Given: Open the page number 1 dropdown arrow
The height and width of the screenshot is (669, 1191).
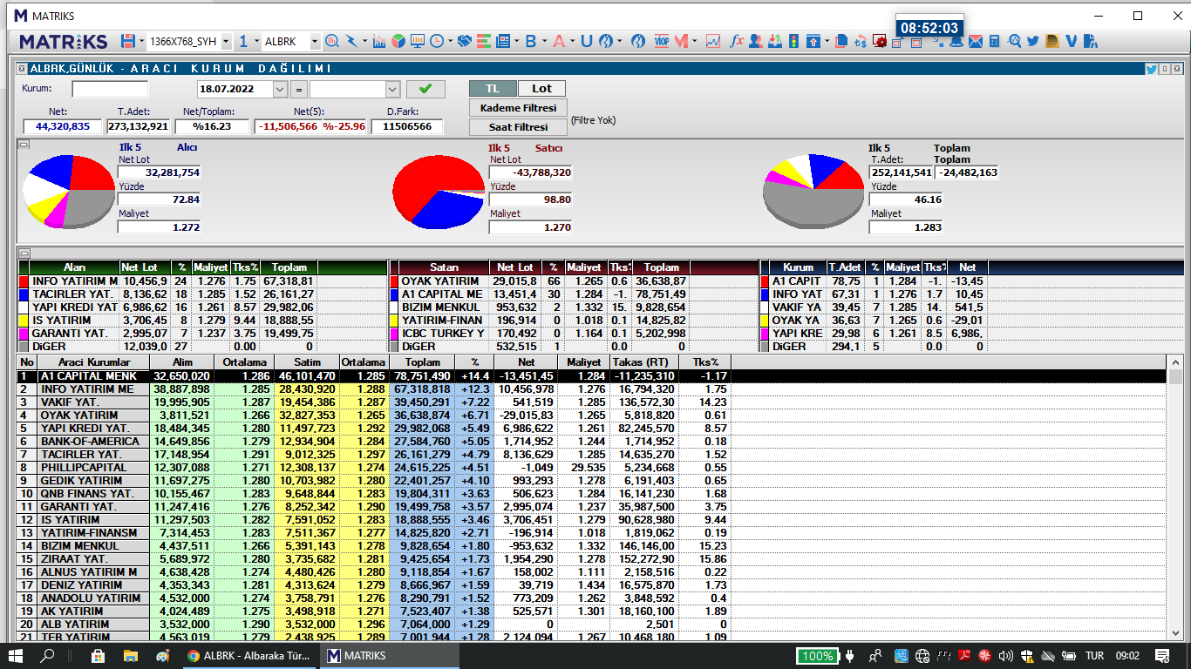Looking at the screenshot, I should 256,41.
